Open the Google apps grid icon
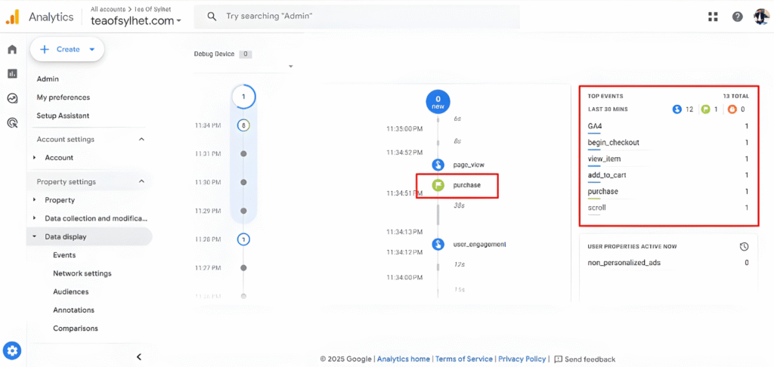The height and width of the screenshot is (367, 774). click(x=713, y=17)
